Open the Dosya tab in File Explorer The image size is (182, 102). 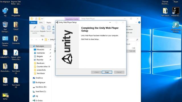pyautogui.click(x=33, y=23)
